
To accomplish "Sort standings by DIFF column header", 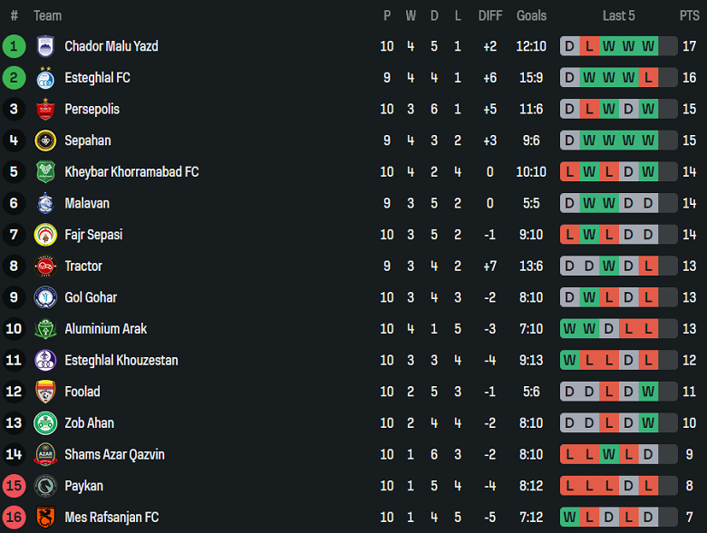I will 490,15.
